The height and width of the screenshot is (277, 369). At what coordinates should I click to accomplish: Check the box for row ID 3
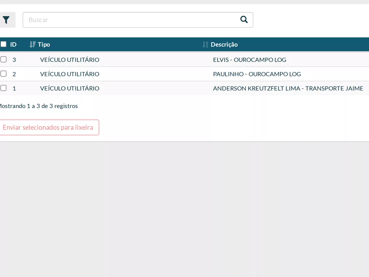[x=3, y=59]
